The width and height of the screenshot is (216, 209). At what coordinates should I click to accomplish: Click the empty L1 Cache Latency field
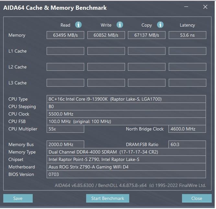coord(188,51)
